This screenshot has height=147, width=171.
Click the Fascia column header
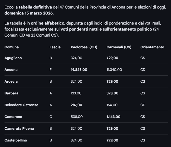point(55,47)
